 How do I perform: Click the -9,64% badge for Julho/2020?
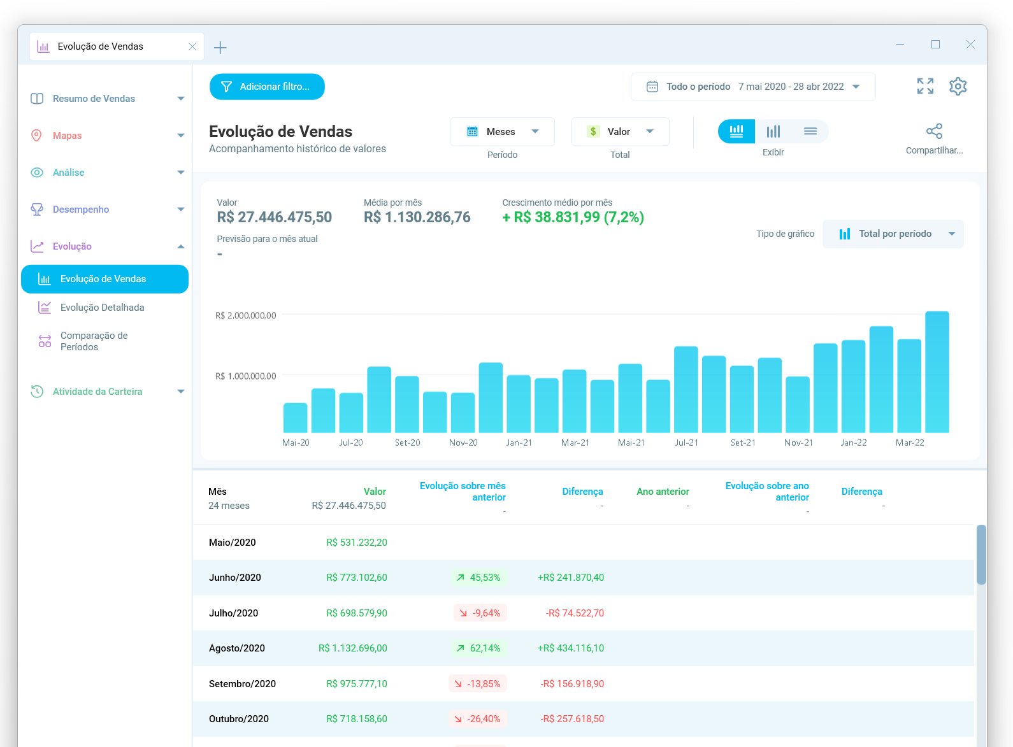click(480, 613)
